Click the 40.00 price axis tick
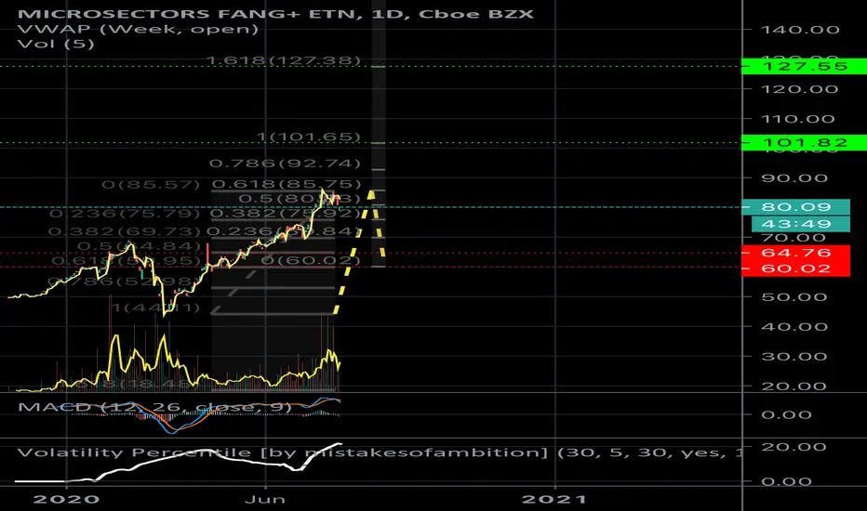 [794, 327]
